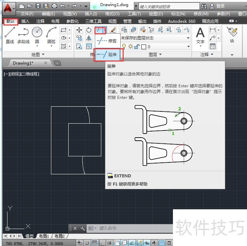Save the drawing with the Save icon
This screenshot has width=247, height=246.
(x=38, y=6)
